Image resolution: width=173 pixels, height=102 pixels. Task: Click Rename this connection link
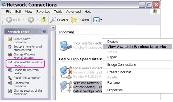pos(21,84)
